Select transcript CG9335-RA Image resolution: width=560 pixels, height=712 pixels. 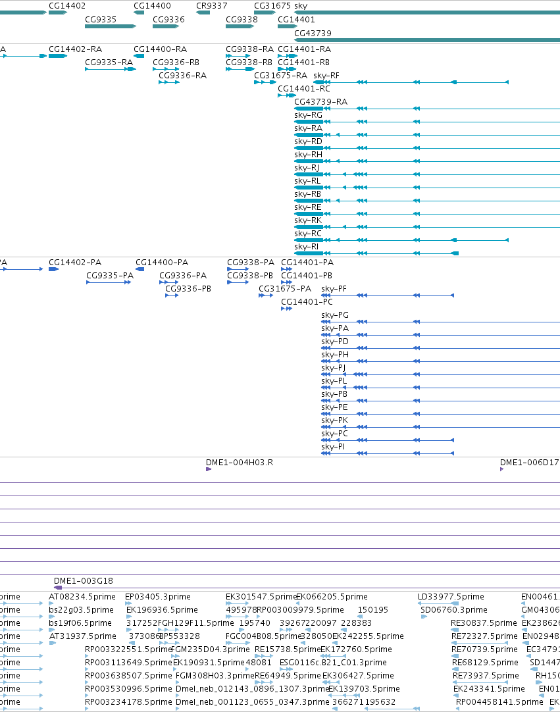coord(109,63)
